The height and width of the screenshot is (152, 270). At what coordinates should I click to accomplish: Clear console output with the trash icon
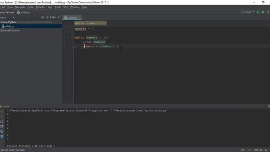[2, 137]
